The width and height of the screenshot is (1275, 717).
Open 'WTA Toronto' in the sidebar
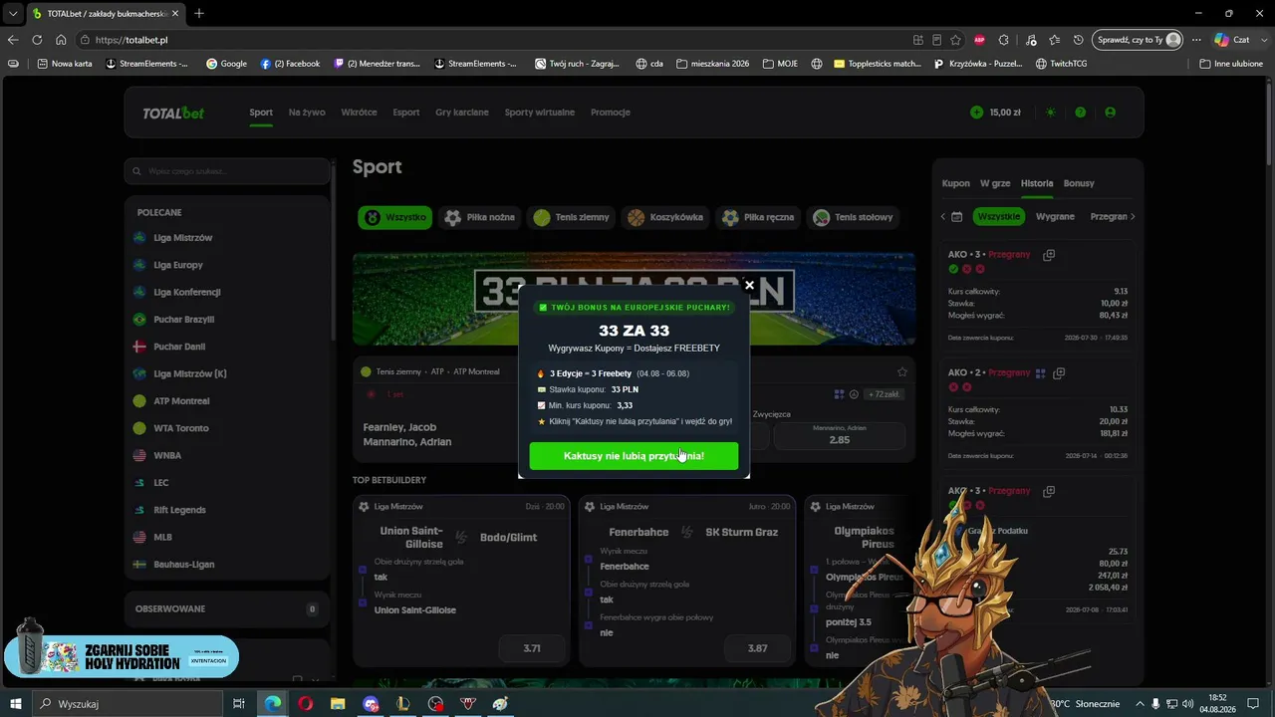pos(180,428)
